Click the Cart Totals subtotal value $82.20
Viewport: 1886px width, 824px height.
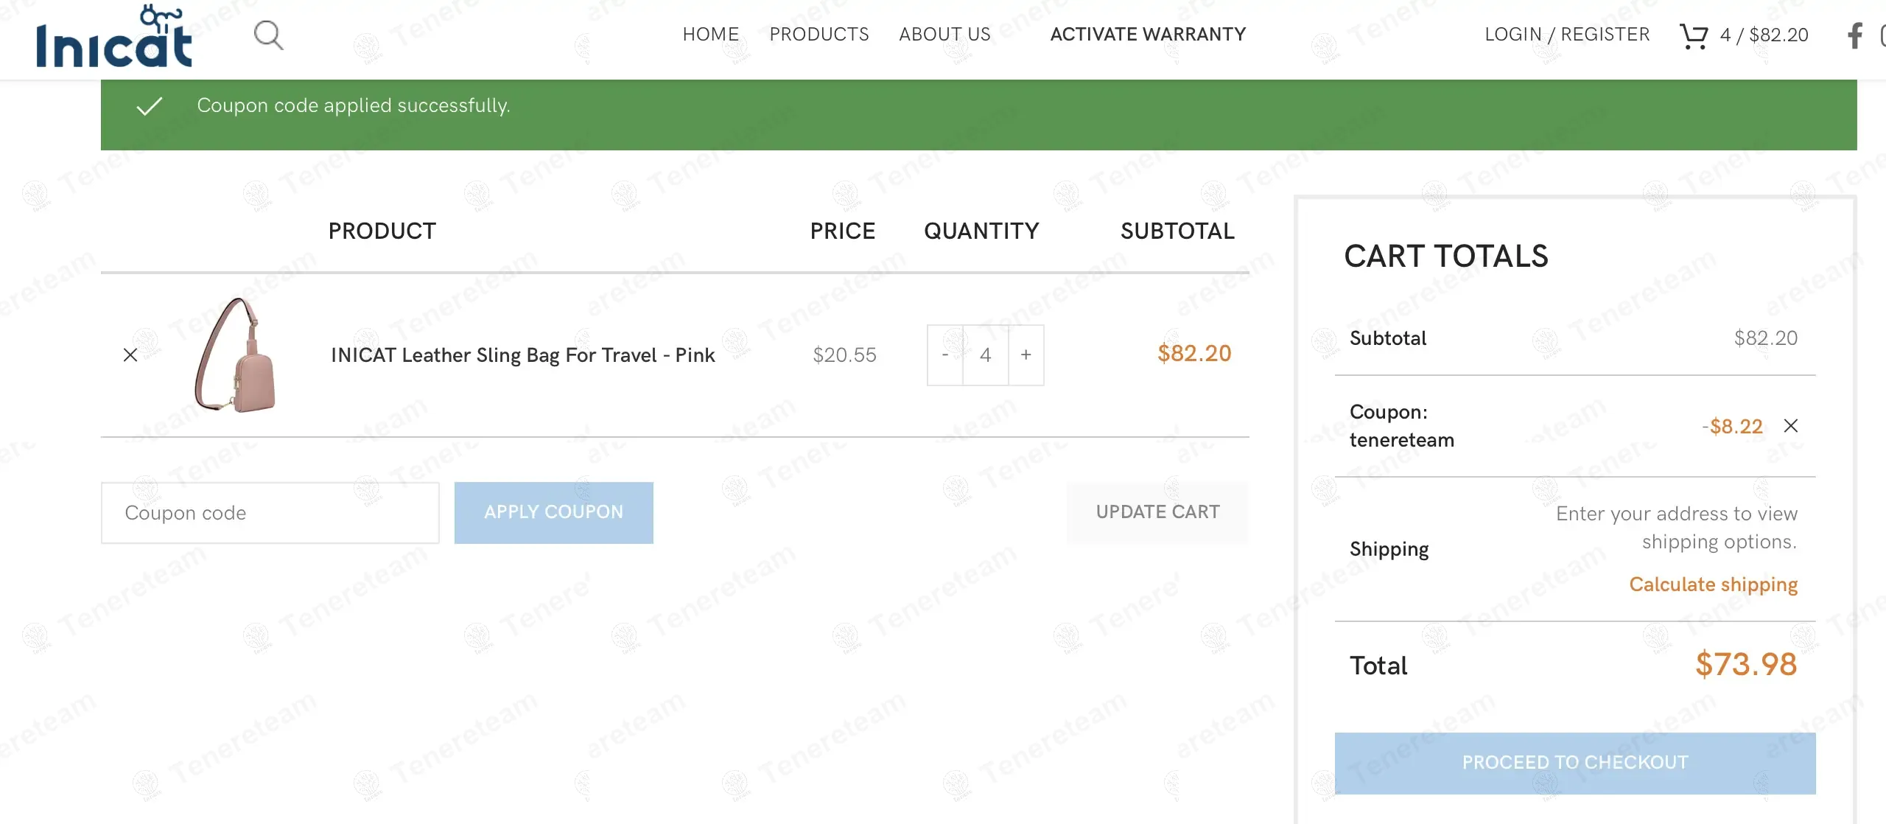pyautogui.click(x=1766, y=338)
